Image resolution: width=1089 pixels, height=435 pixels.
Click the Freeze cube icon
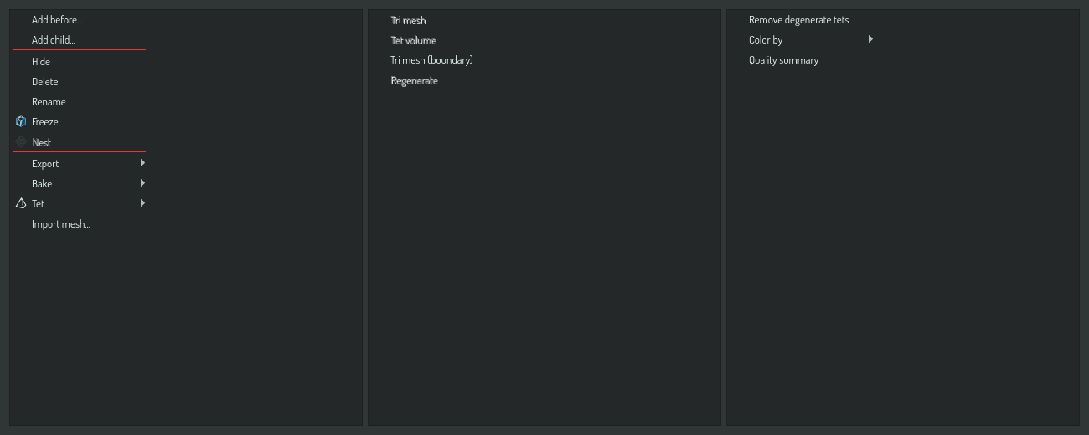click(21, 122)
